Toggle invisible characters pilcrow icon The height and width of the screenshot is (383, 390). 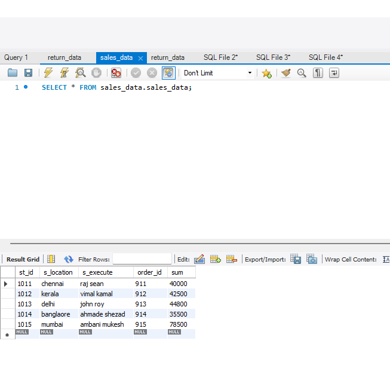pos(318,73)
